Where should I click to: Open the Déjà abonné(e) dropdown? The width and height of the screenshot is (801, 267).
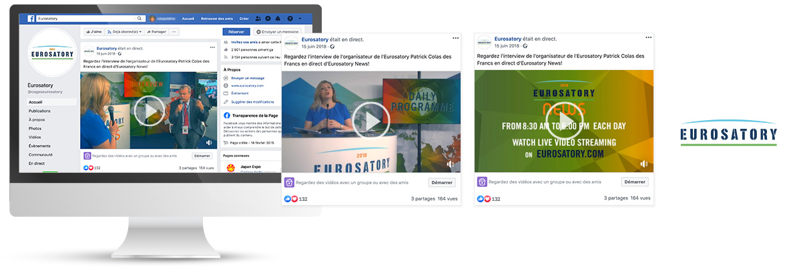pyautogui.click(x=125, y=31)
